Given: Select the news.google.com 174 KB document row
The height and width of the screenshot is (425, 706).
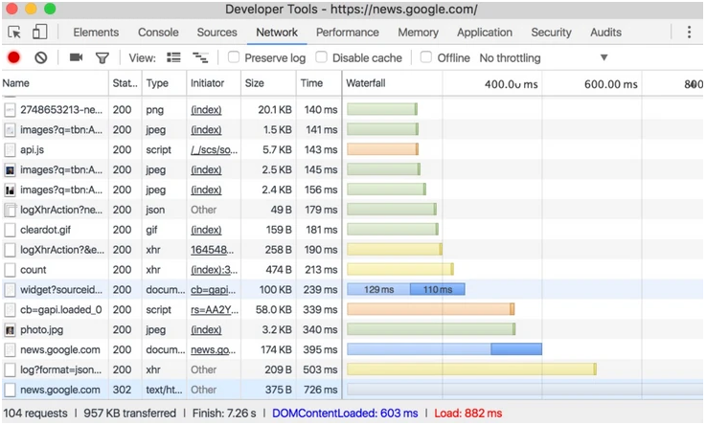Looking at the screenshot, I should click(353, 350).
